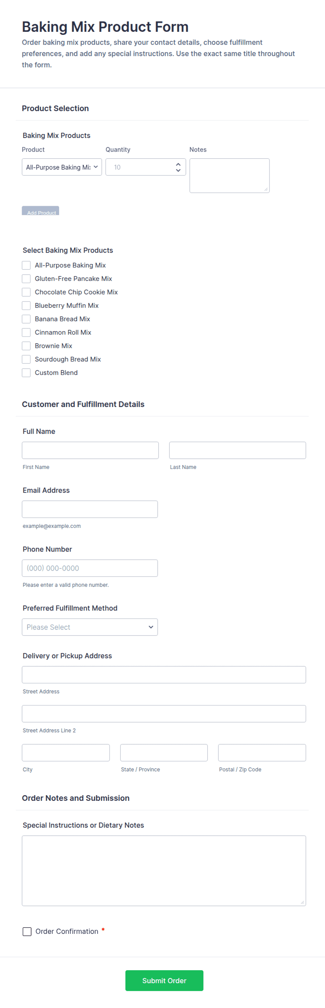Click the Add Product button
This screenshot has width=325, height=1008.
[40, 211]
